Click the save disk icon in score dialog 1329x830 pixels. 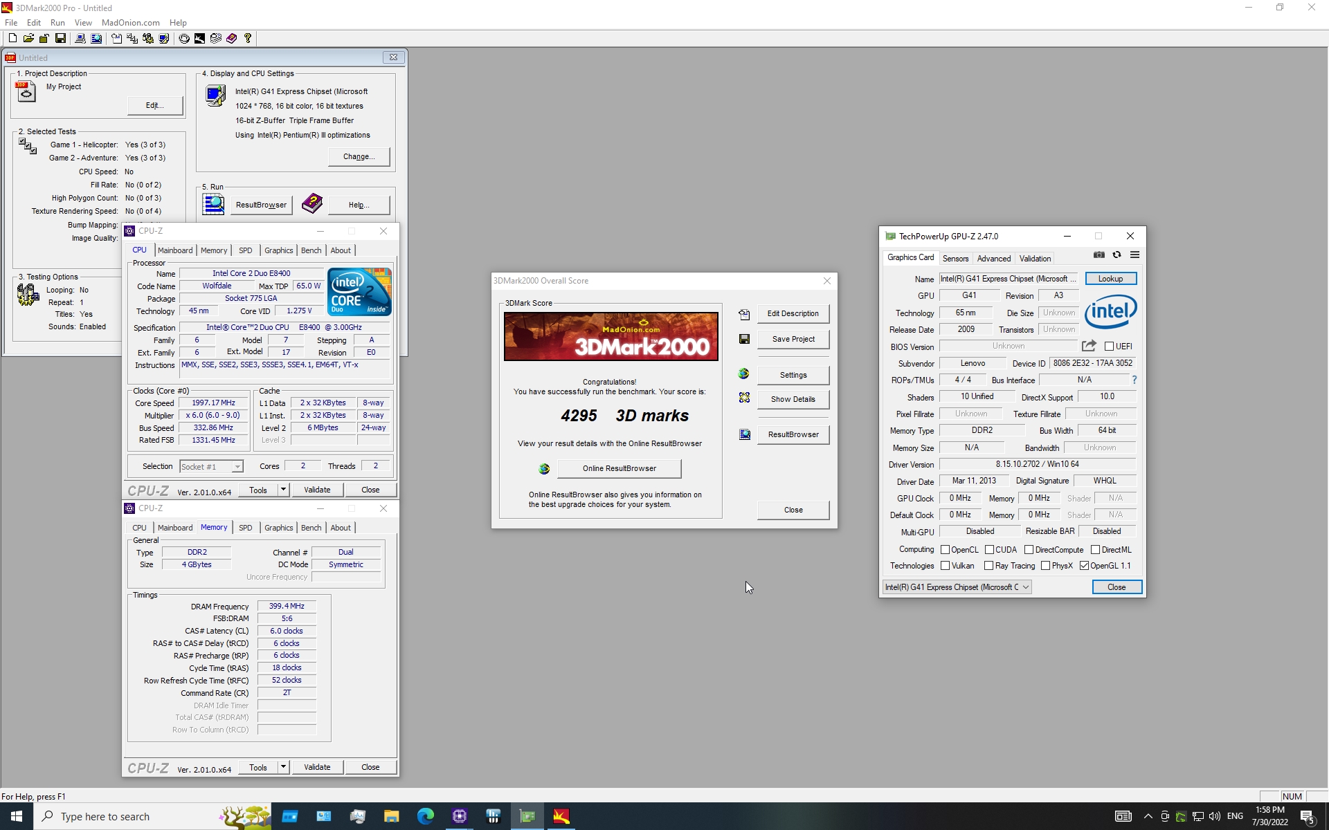(744, 339)
